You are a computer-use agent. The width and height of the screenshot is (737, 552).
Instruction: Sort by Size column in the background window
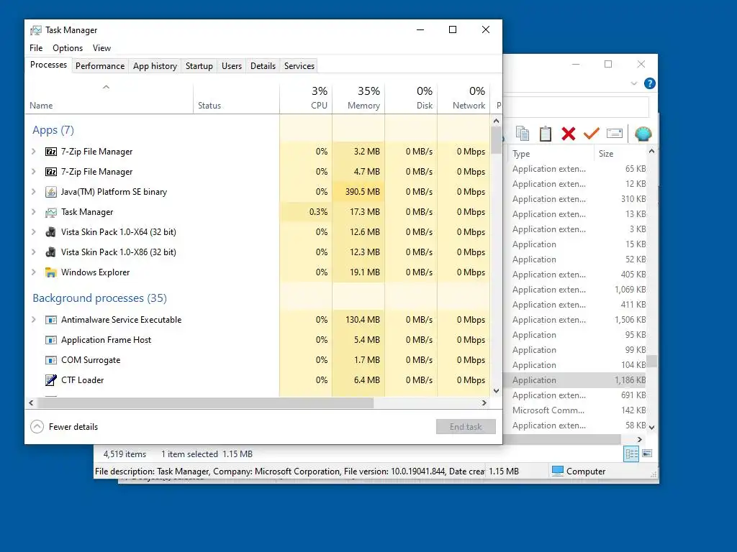coord(620,154)
